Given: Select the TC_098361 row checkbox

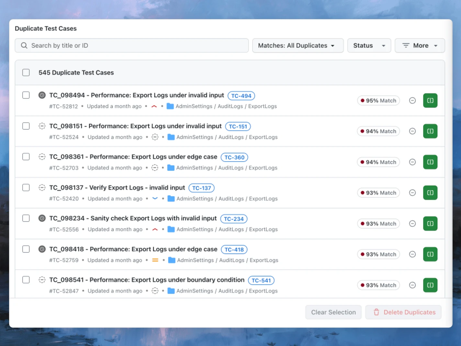Looking at the screenshot, I should coord(26,157).
